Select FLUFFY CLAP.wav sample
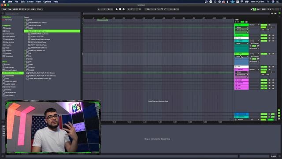 [37, 37]
